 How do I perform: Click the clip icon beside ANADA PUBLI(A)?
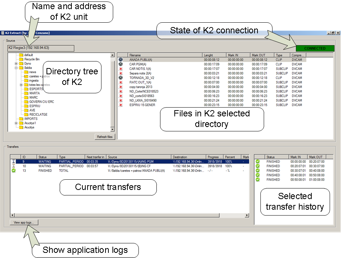121,60
